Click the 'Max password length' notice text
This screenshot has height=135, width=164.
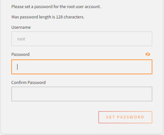48,17
